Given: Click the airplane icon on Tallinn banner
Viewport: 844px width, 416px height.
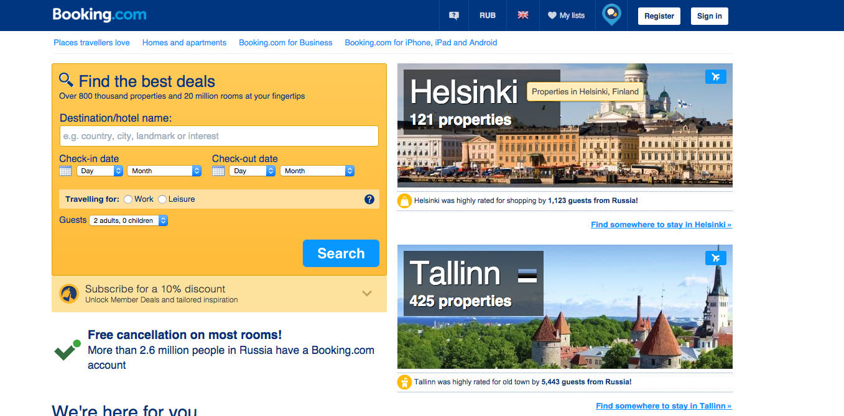Looking at the screenshot, I should click(716, 258).
